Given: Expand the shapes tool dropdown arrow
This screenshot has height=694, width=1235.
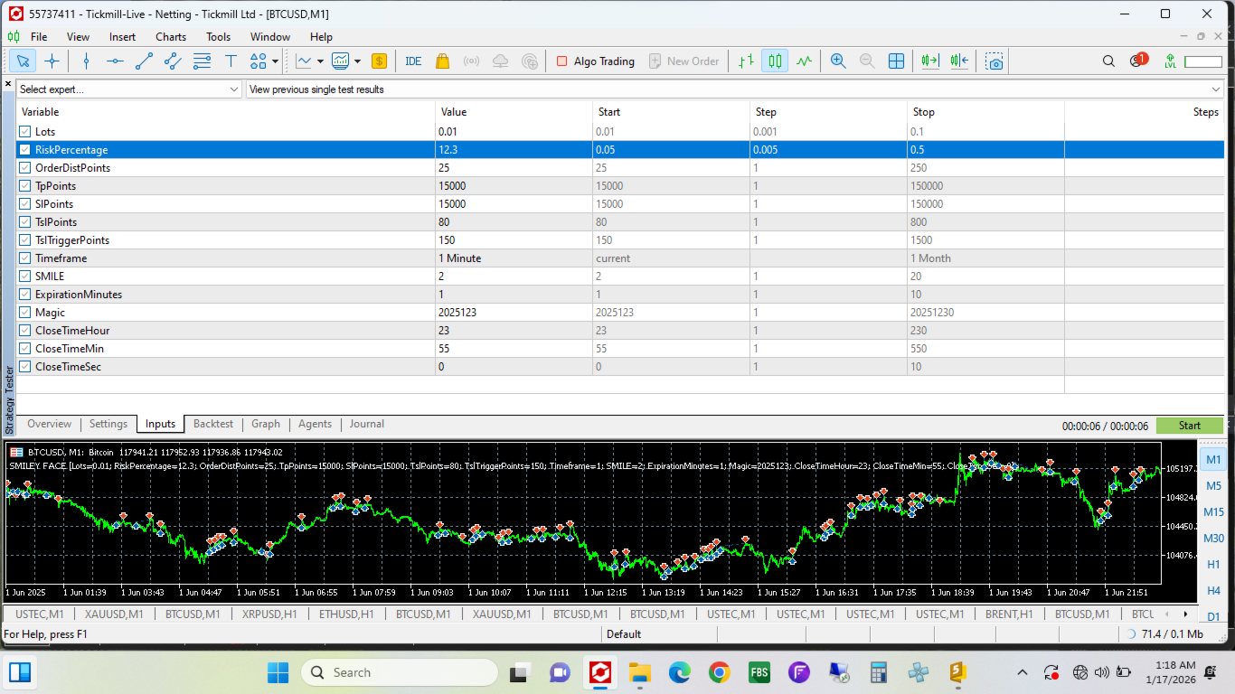Looking at the screenshot, I should [276, 61].
